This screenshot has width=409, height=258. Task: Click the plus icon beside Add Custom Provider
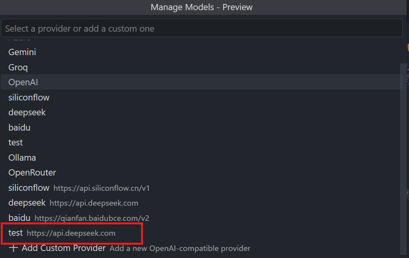point(13,248)
